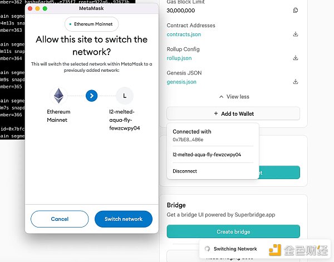The image size is (334, 262).
Task: Cancel the network switch request
Action: pos(60,219)
